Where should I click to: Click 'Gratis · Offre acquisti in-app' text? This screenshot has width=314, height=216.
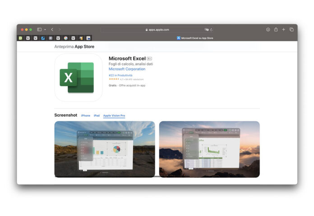coord(127,86)
